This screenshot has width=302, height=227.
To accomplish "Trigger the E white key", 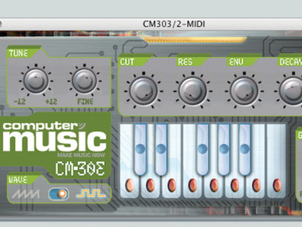I will 171,185.
